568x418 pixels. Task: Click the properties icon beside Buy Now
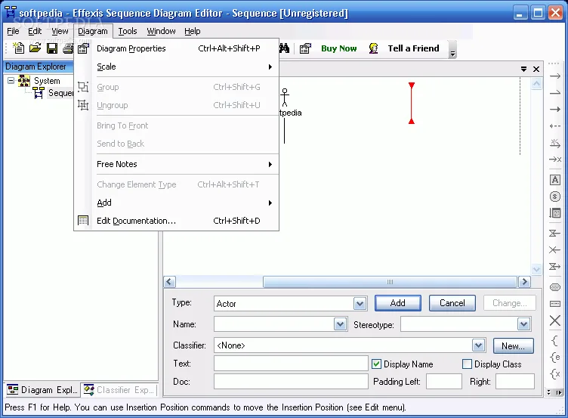coord(305,48)
